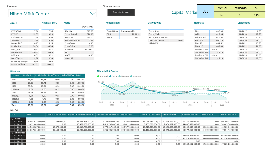Click the Financial Services sector filter button
Screen dimensions: 271x152
[x=121, y=12]
